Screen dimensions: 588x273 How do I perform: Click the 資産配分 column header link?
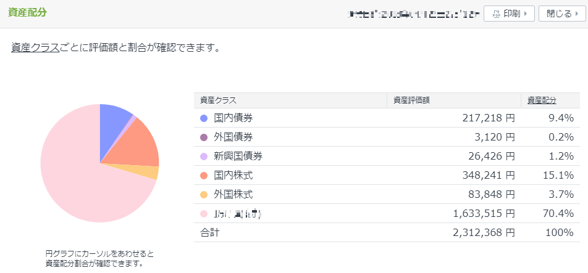pos(542,100)
